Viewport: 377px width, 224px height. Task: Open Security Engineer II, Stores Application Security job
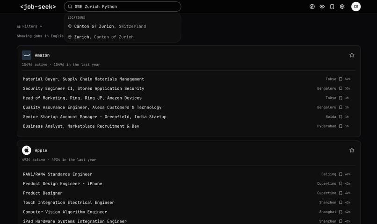coord(83,88)
